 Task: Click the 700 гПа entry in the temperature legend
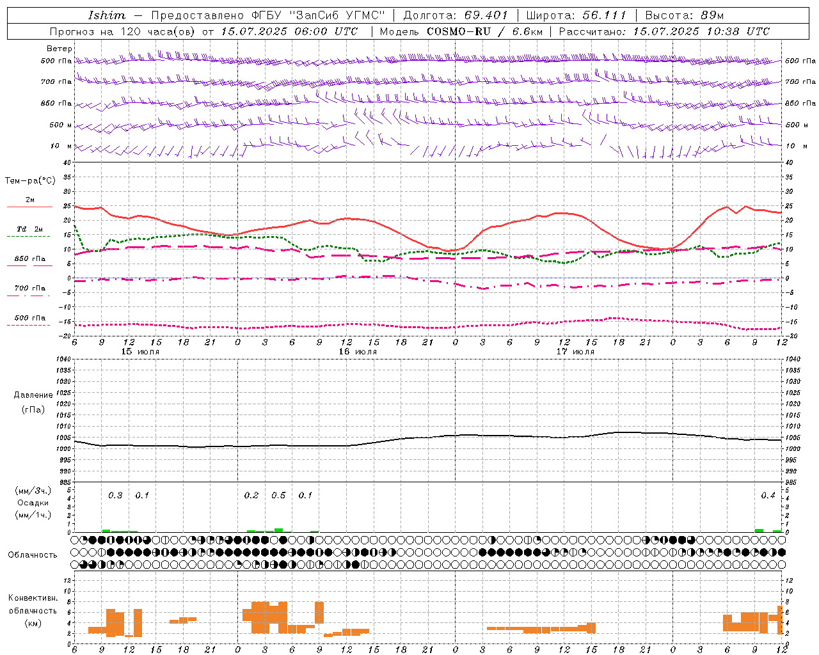[29, 288]
